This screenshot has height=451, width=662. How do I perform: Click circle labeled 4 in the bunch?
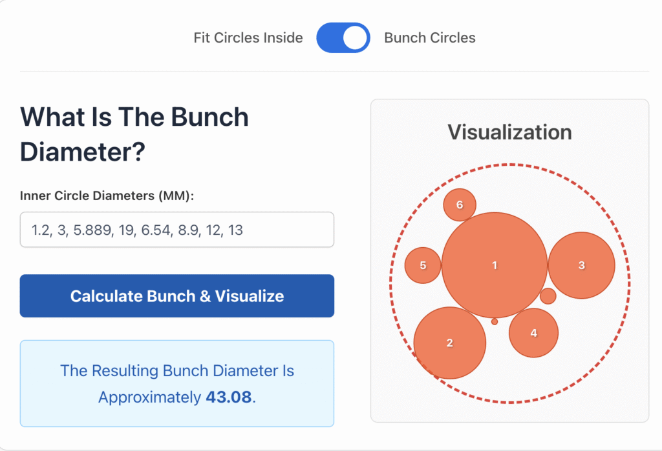533,333
